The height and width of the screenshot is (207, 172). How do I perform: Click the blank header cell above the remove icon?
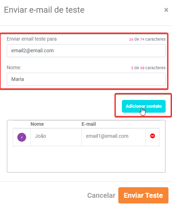point(153,124)
